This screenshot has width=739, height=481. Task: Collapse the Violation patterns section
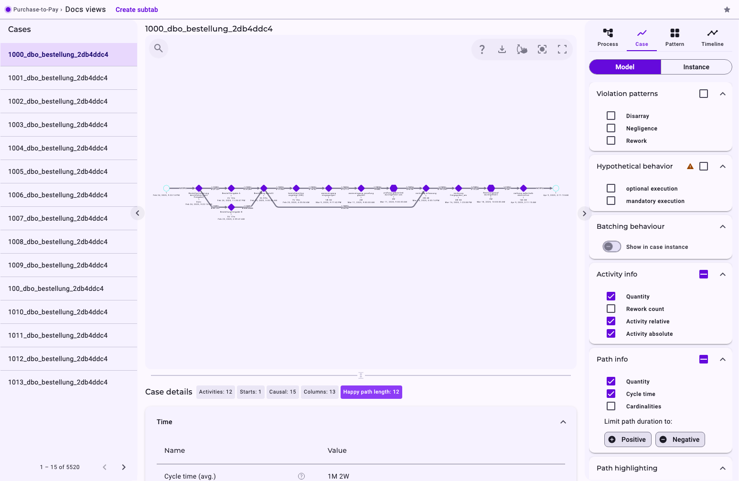[723, 94]
